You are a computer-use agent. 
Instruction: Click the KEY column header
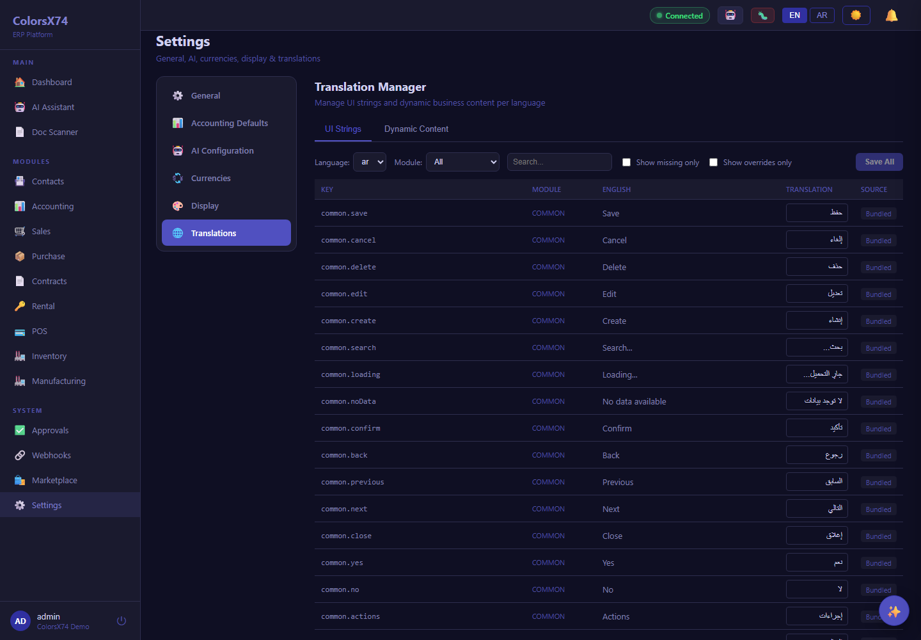[x=327, y=189]
